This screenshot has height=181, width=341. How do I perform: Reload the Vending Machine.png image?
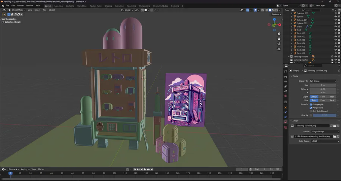(x=338, y=136)
